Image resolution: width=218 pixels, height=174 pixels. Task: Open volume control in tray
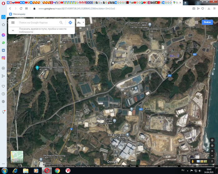coord(200,171)
